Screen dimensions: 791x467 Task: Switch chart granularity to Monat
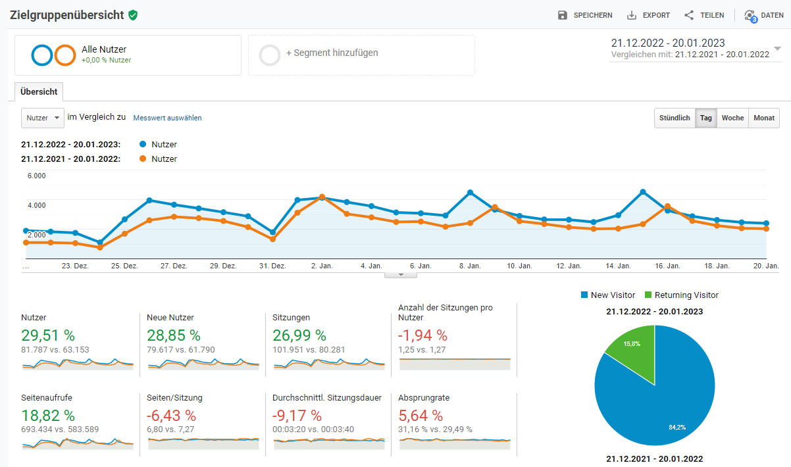click(764, 118)
